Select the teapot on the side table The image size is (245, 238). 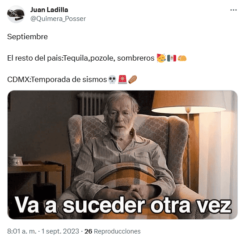(x=15, y=160)
